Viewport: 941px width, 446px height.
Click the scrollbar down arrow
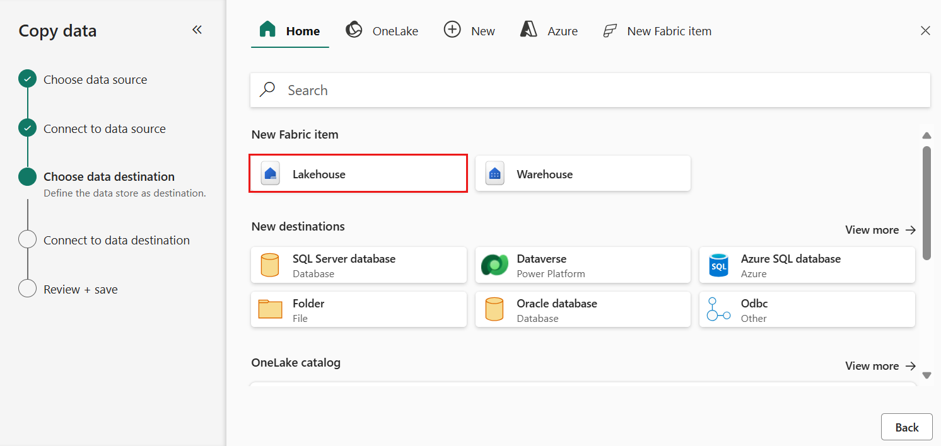(926, 375)
